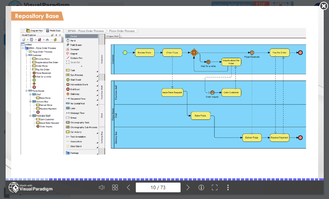Image resolution: width=329 pixels, height=199 pixels.
Task: Collapse the Front-line Staff tree node
Action: point(31,116)
